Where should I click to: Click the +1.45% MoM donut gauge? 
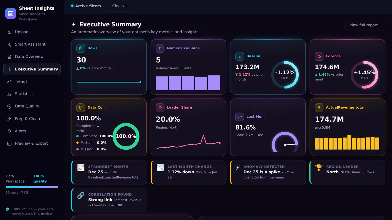click(364, 74)
